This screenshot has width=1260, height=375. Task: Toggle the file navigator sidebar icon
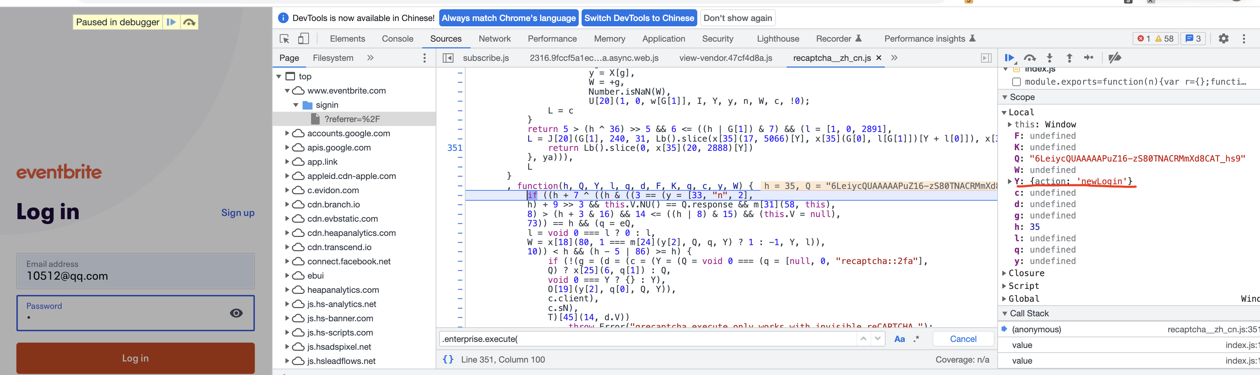[x=447, y=58]
